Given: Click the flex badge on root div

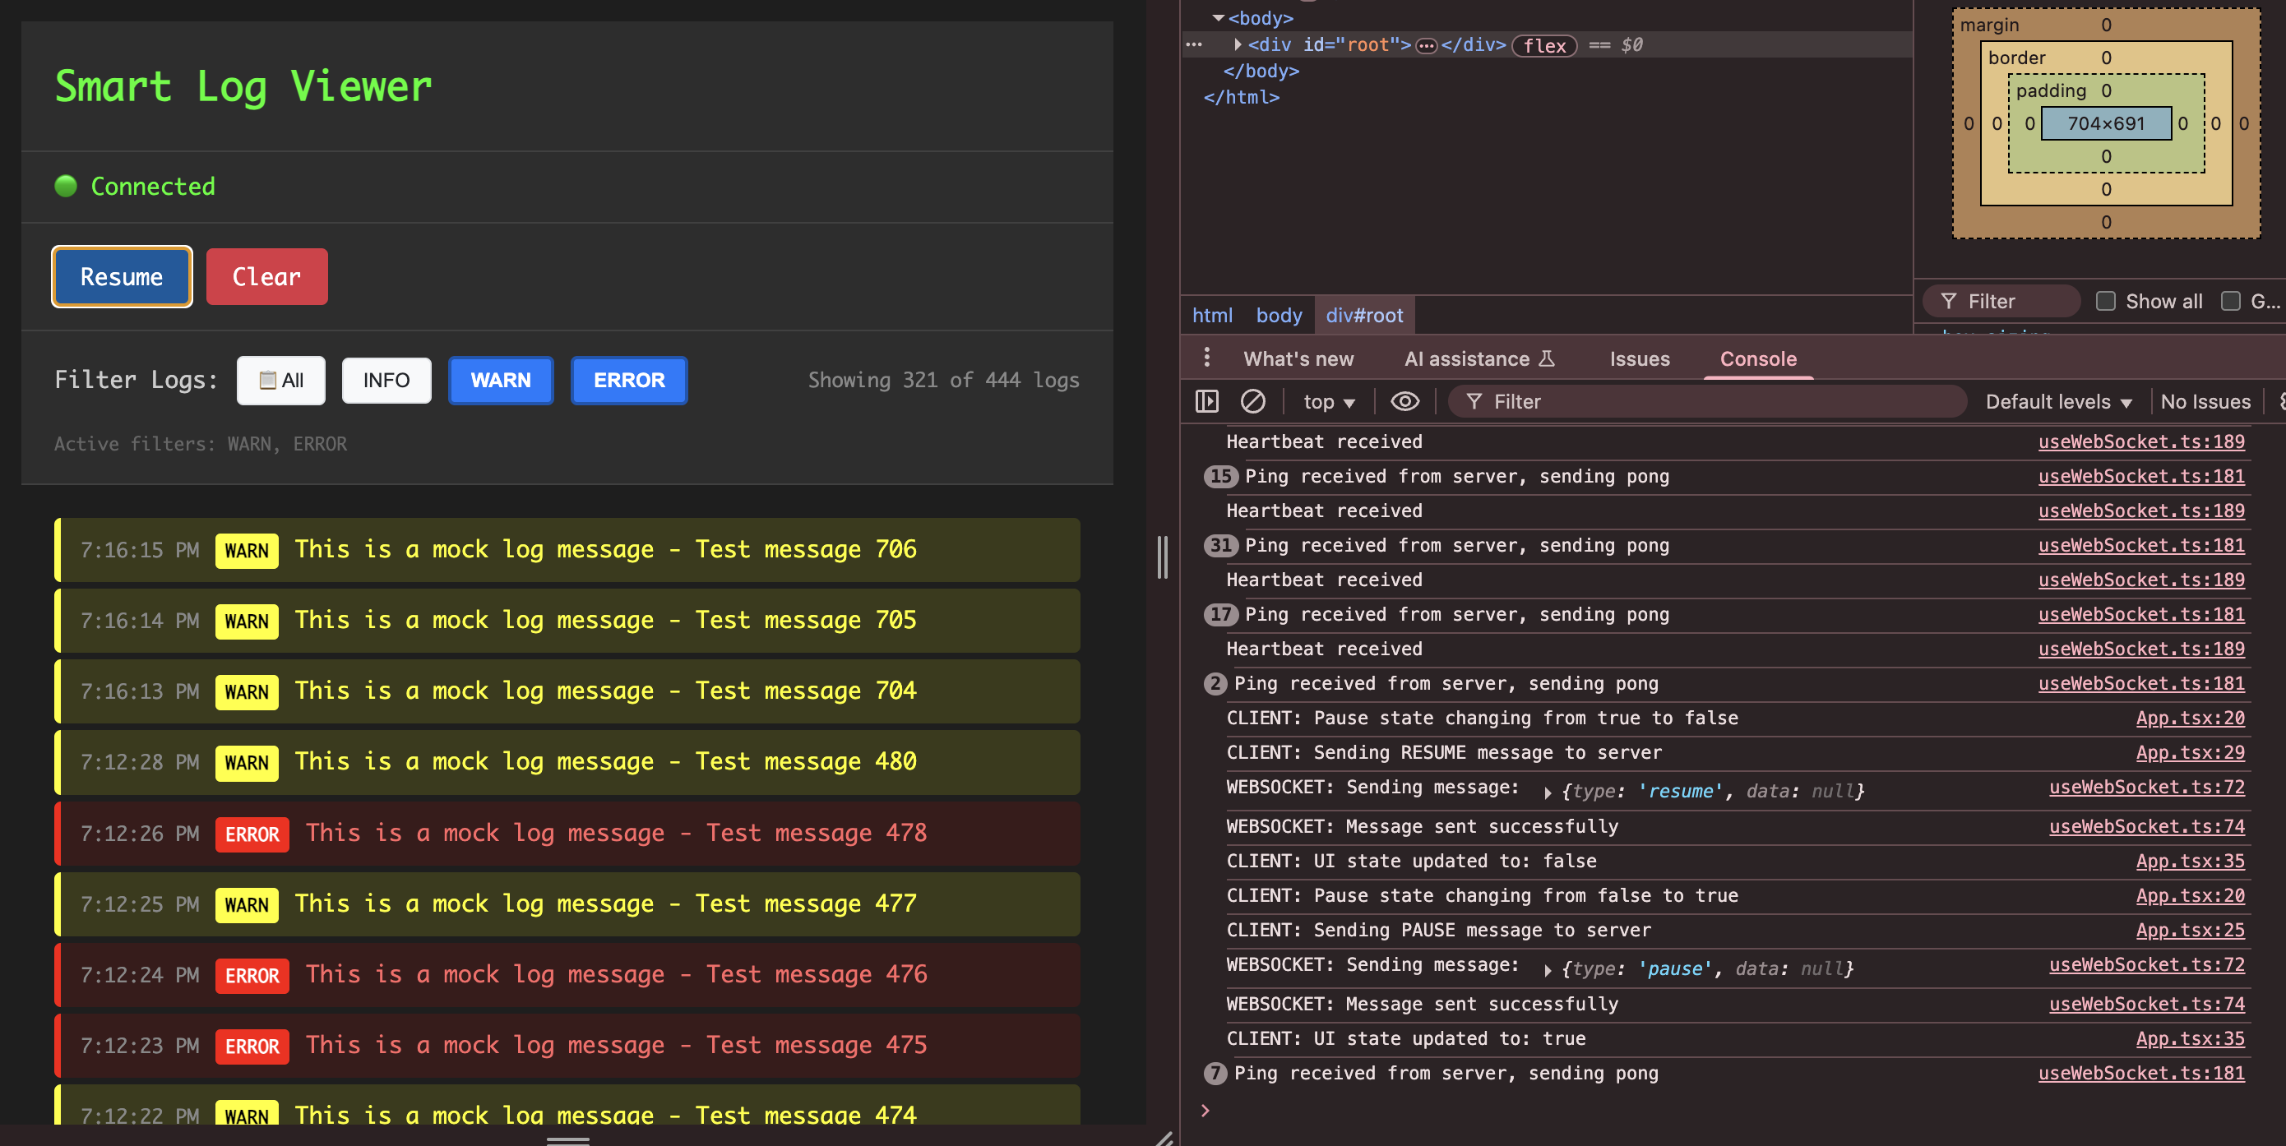Looking at the screenshot, I should click(1543, 45).
